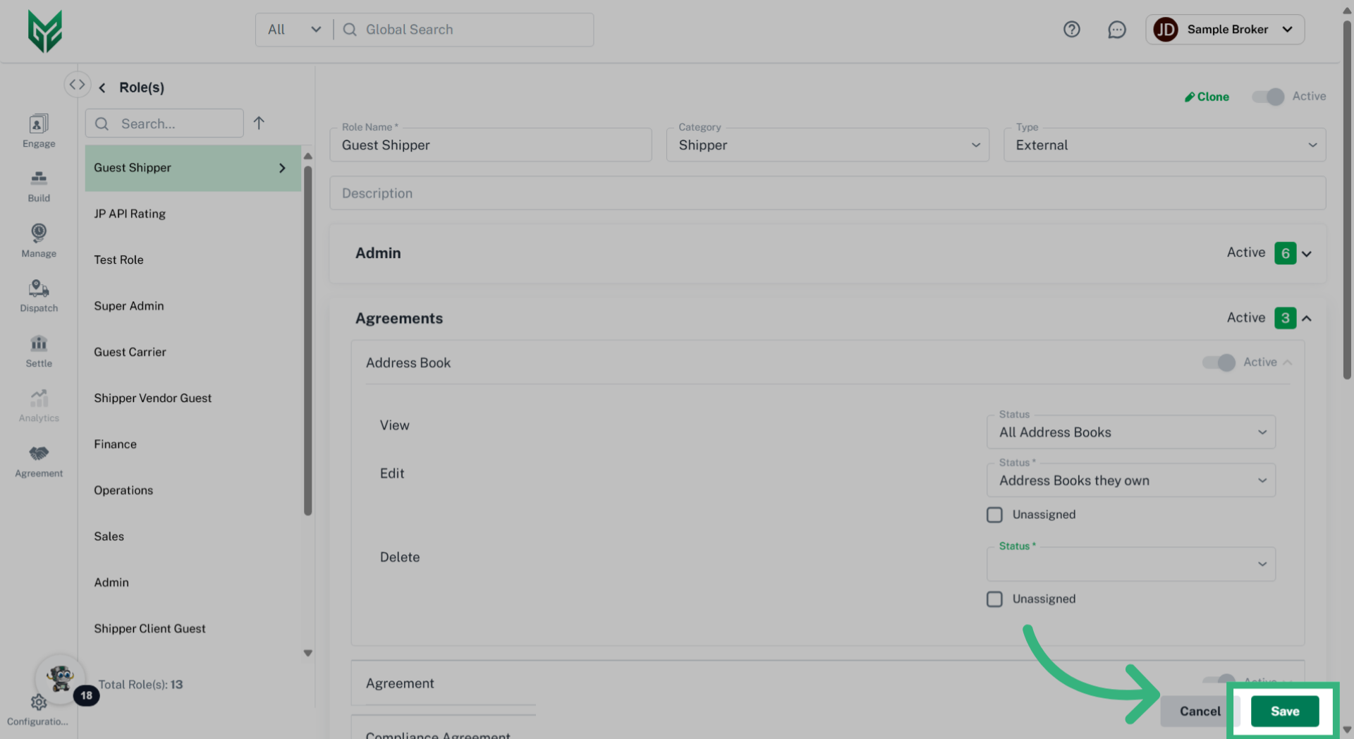This screenshot has height=739, width=1354.
Task: Toggle the role Active switch beside Clone
Action: pyautogui.click(x=1268, y=97)
